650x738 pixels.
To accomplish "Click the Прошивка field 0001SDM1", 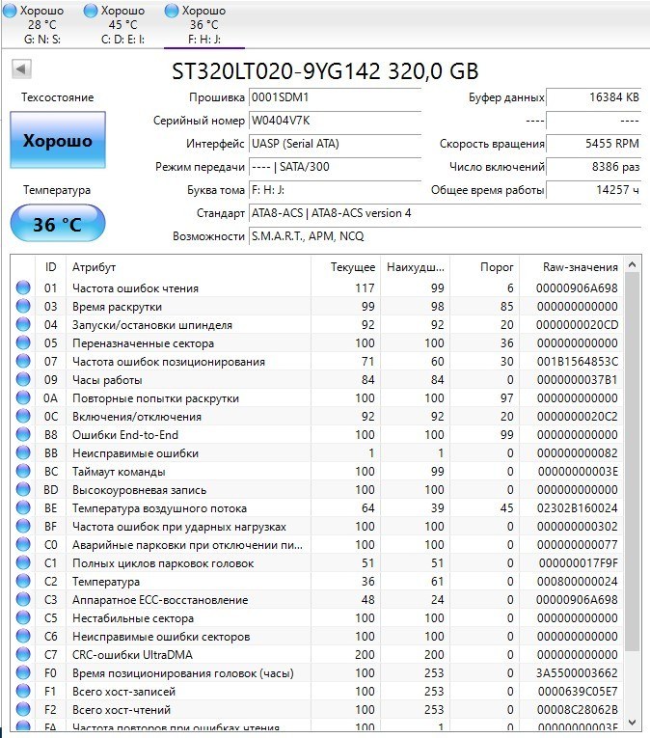I will coord(335,97).
